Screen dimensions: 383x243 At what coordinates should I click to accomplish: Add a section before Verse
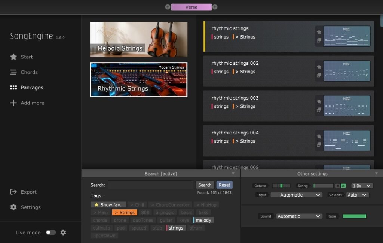click(168, 7)
